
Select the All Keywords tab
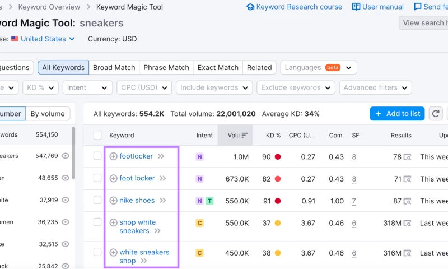click(63, 67)
